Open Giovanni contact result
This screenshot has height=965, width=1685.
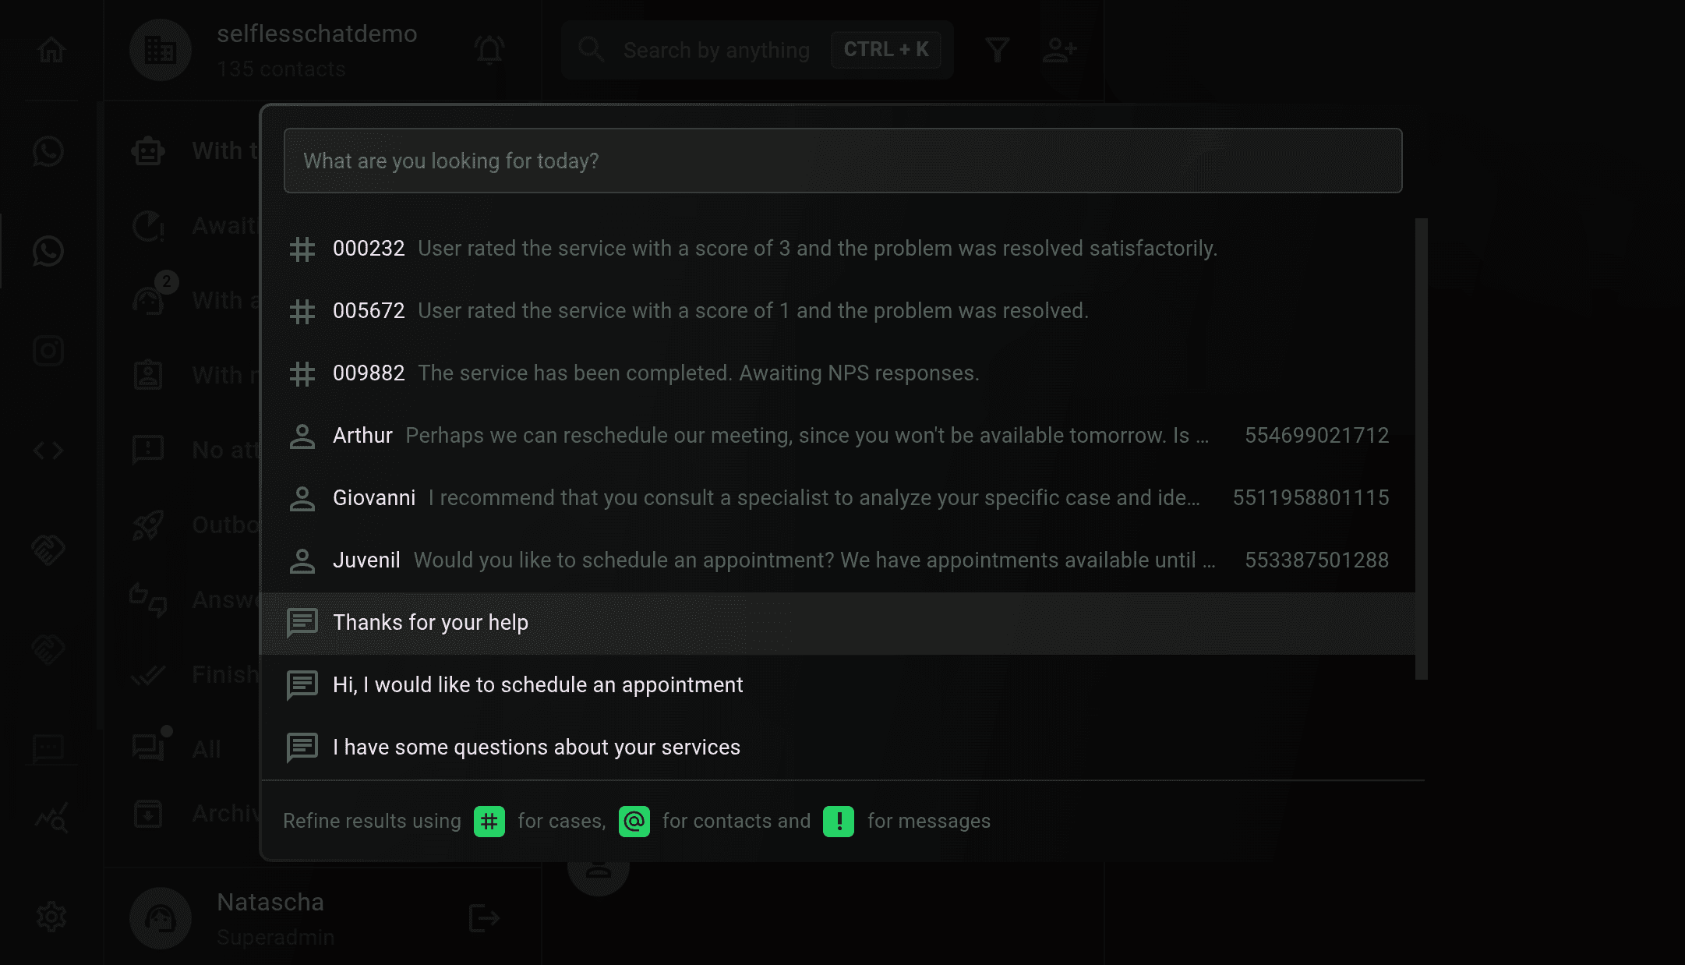click(837, 498)
